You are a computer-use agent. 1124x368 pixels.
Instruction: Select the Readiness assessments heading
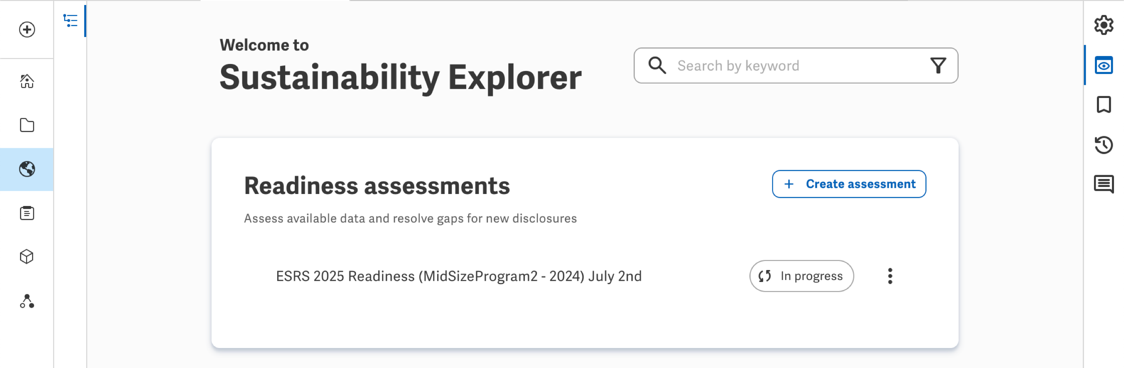click(377, 185)
